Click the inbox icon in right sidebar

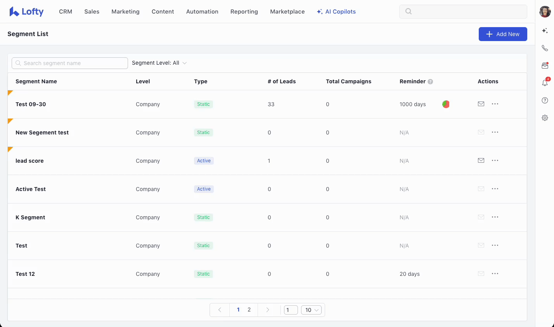[545, 65]
